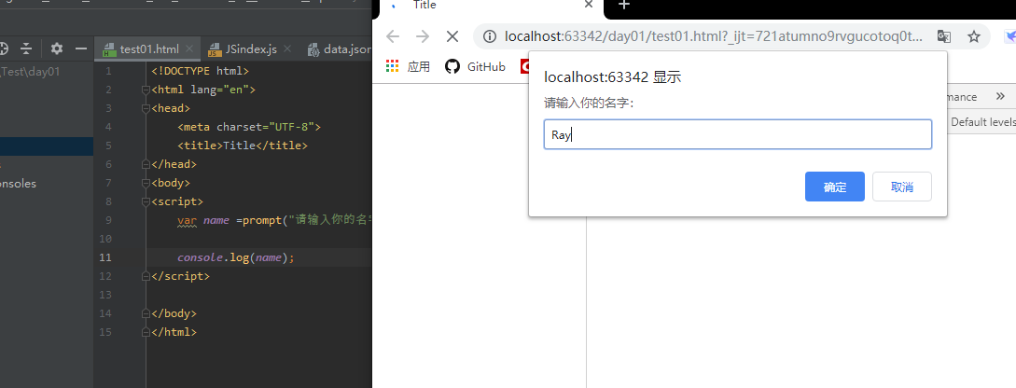
Task: Switch to the JSindex.js editor tab
Action: click(243, 48)
